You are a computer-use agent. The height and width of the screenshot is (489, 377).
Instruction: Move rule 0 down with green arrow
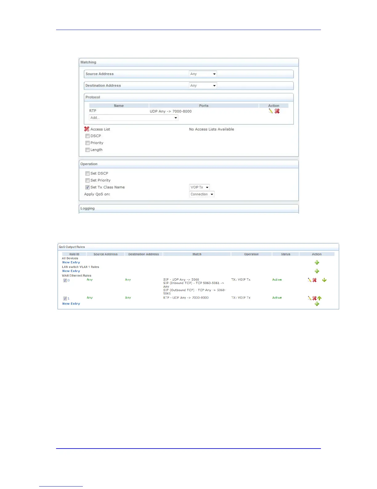tap(324, 280)
